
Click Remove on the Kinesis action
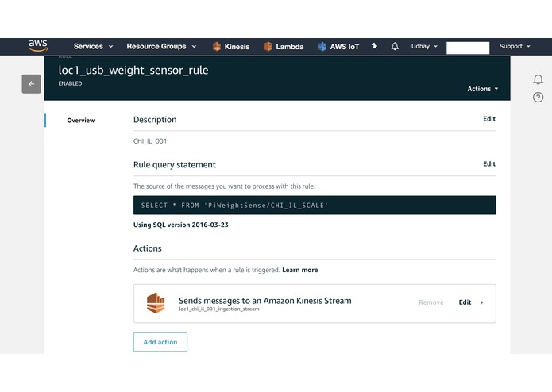pos(431,302)
